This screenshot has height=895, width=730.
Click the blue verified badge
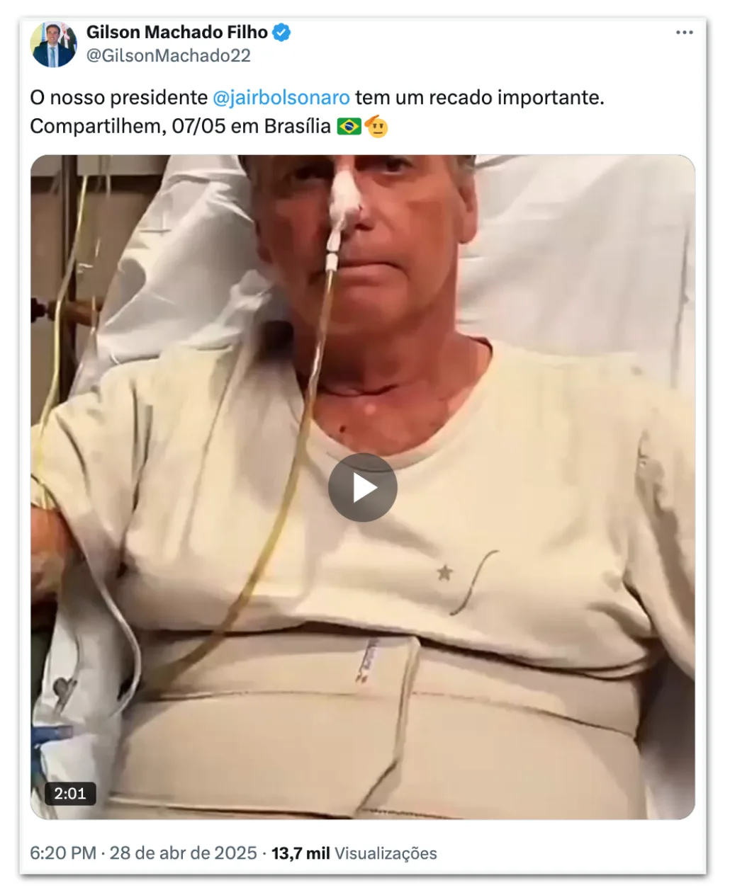point(282,33)
